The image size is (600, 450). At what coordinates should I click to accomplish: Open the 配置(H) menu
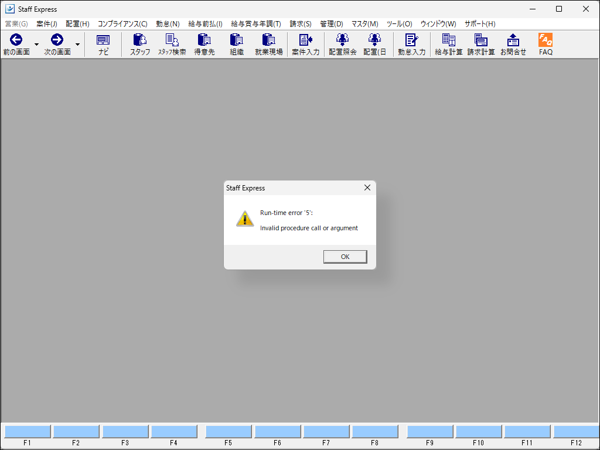[x=77, y=23]
